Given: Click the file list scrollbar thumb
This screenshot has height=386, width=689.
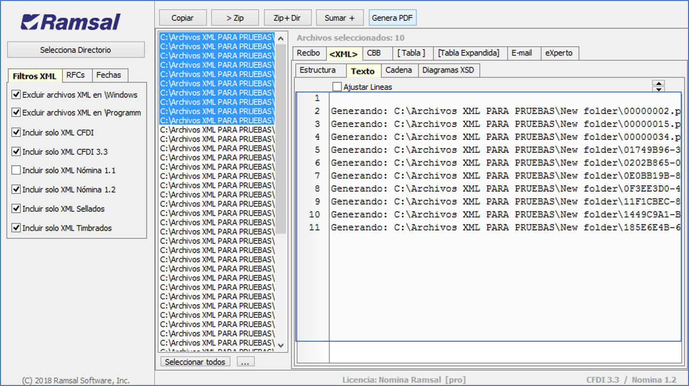Looking at the screenshot, I should 281,139.
